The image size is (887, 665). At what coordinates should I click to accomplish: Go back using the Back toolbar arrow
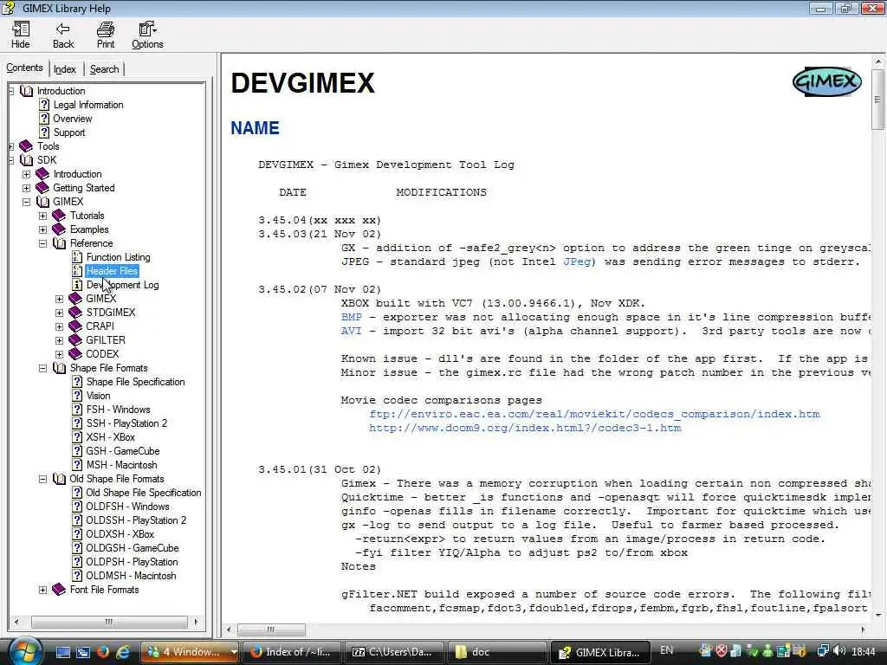point(62,35)
